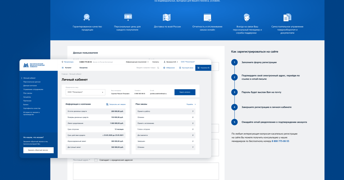This screenshot has height=180, width=344.
Task: Click the Доступный лимит row
Action: pyautogui.click(x=95, y=147)
